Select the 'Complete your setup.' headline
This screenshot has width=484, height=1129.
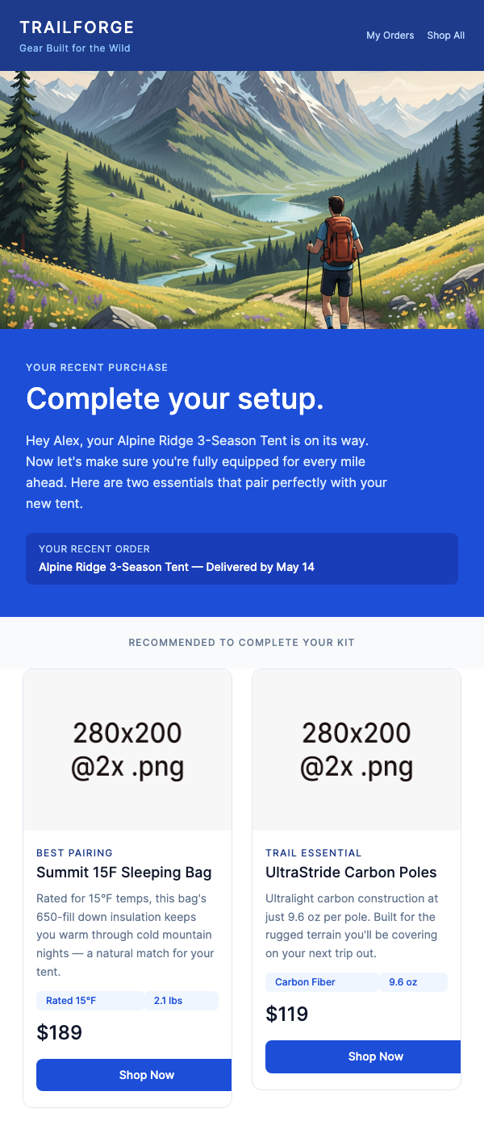pos(175,398)
